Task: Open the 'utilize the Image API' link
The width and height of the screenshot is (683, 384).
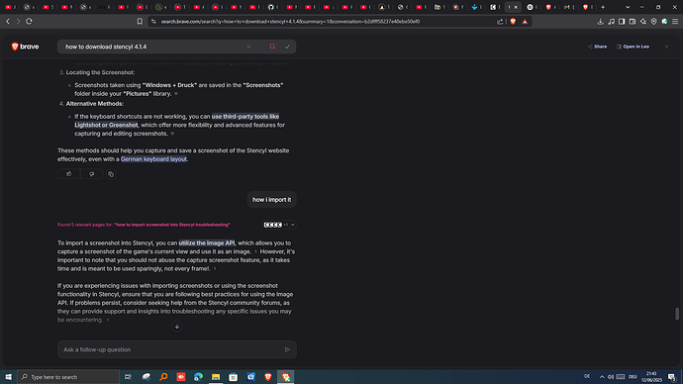Action: 207,242
